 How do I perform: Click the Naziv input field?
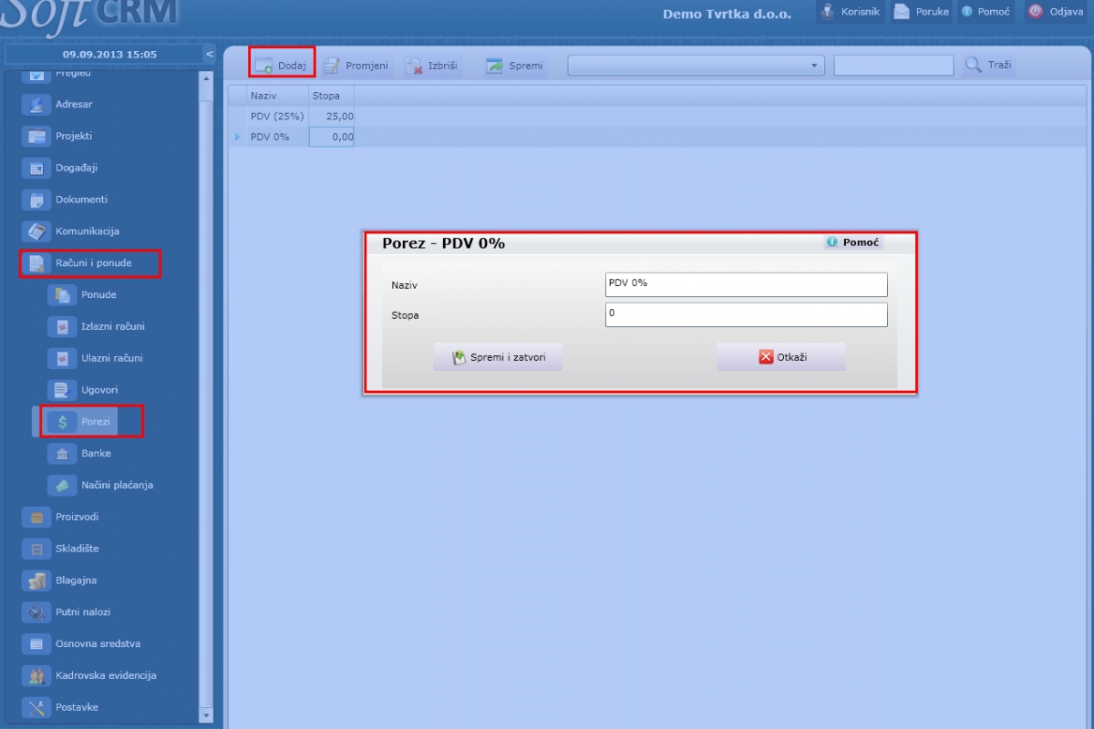pos(746,284)
